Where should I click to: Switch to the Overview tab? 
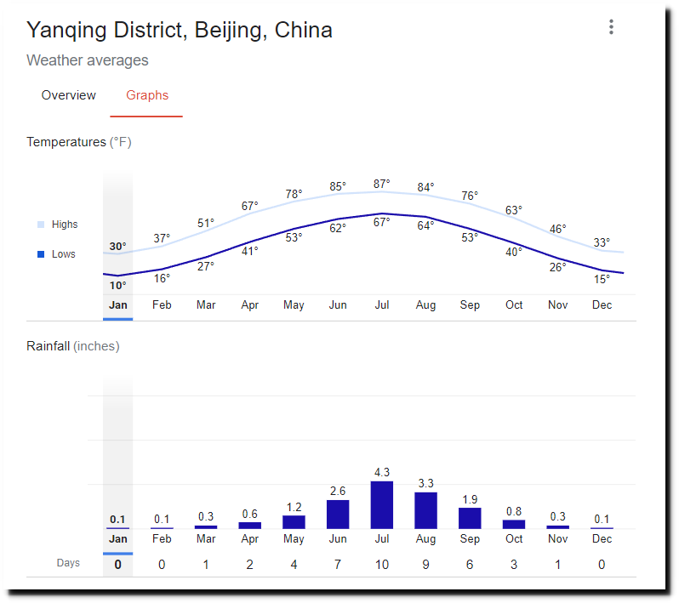pyautogui.click(x=69, y=95)
